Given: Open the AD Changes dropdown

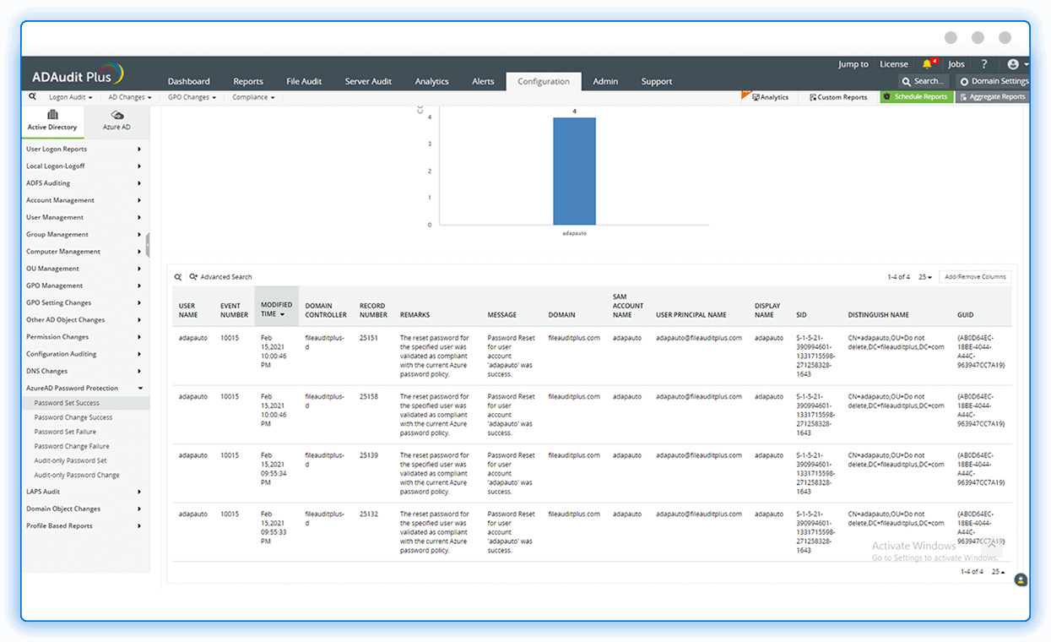Looking at the screenshot, I should (130, 97).
